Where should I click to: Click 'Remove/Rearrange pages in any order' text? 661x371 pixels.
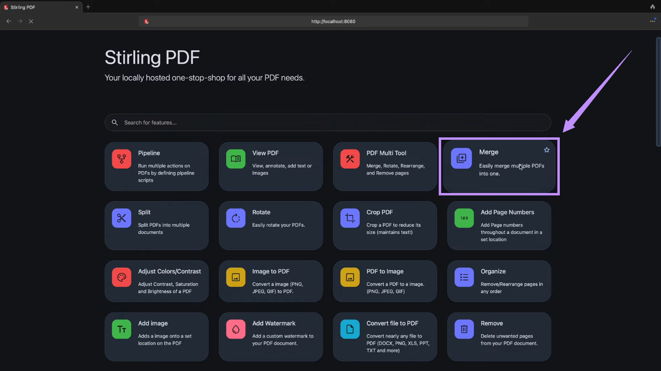(512, 288)
